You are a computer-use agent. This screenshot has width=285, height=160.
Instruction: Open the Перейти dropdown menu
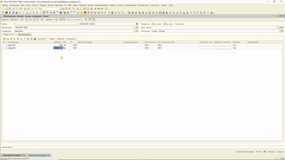pos(49,20)
